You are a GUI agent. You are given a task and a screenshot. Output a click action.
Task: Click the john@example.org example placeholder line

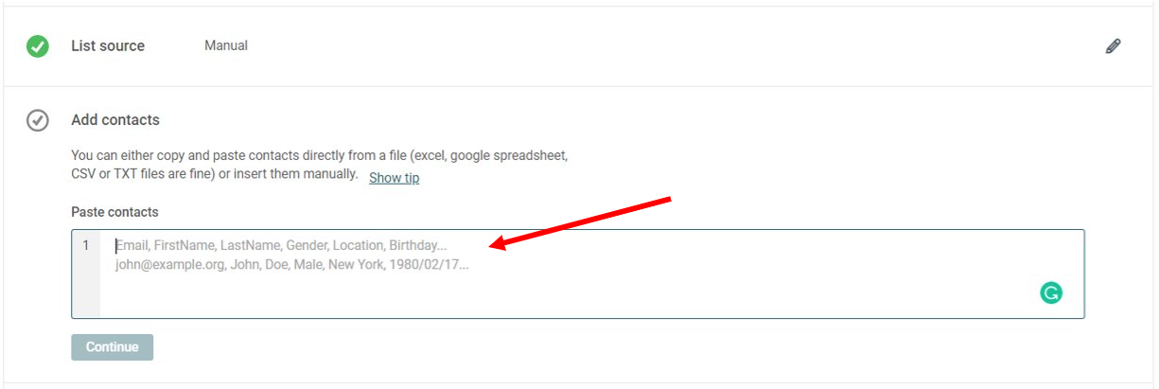pos(291,265)
